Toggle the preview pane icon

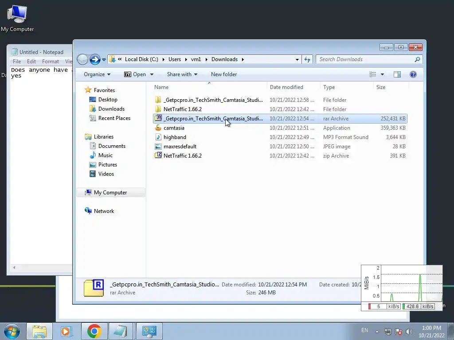click(x=397, y=74)
